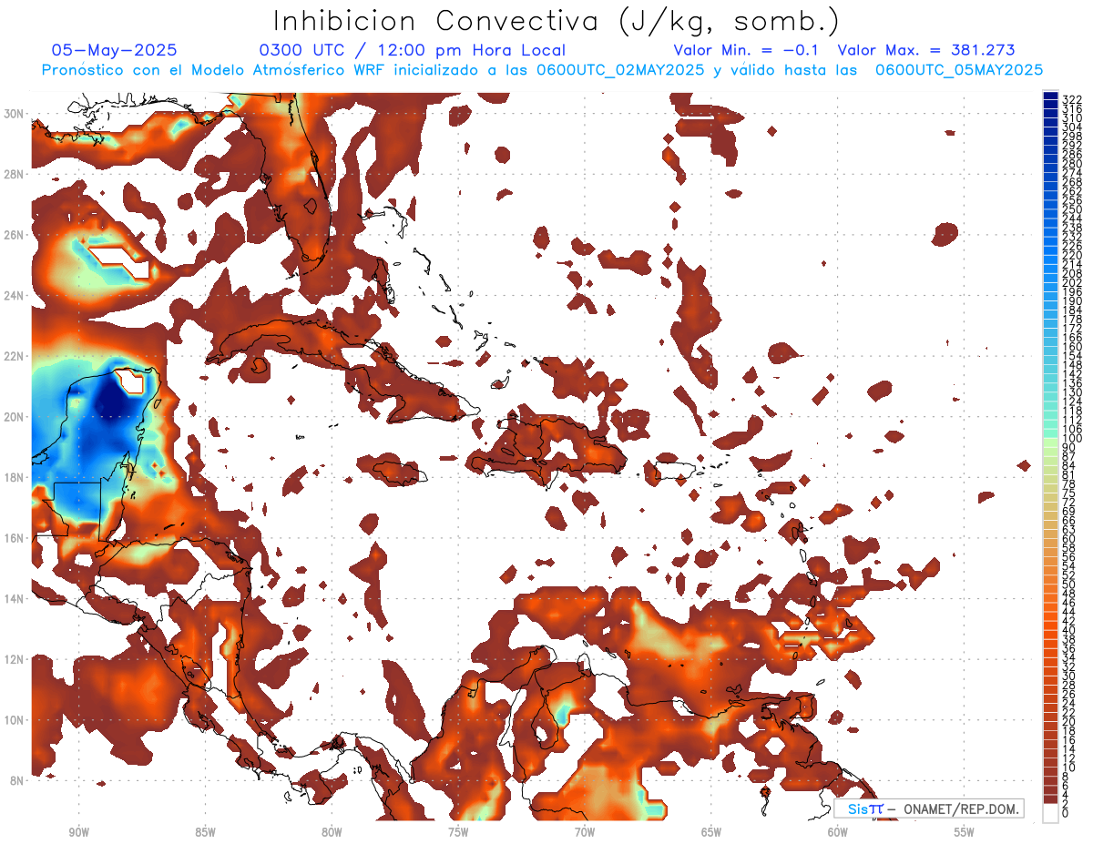The width and height of the screenshot is (1093, 844).
Task: Click the '30N' latitude label
Action: (x=15, y=114)
